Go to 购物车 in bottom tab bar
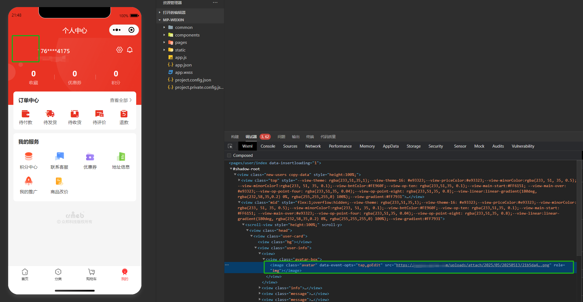The height and width of the screenshot is (302, 583). coord(91,274)
